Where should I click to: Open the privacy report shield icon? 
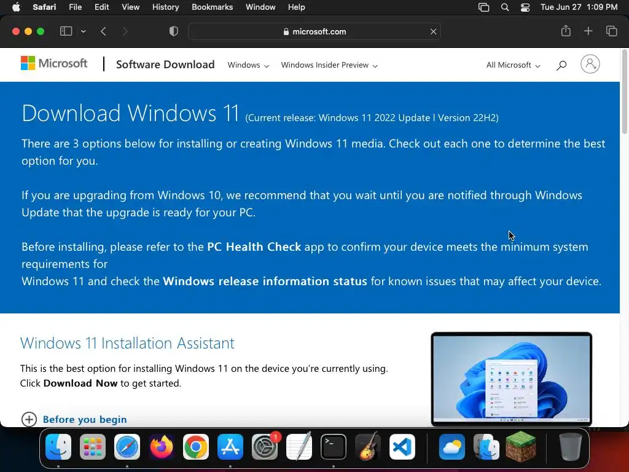pyautogui.click(x=173, y=31)
